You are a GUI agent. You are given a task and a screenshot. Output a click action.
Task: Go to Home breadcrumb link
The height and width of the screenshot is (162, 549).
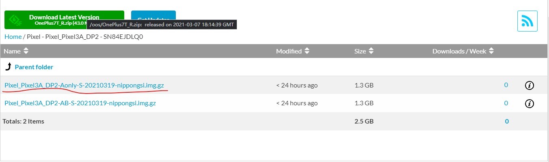[x=13, y=37]
